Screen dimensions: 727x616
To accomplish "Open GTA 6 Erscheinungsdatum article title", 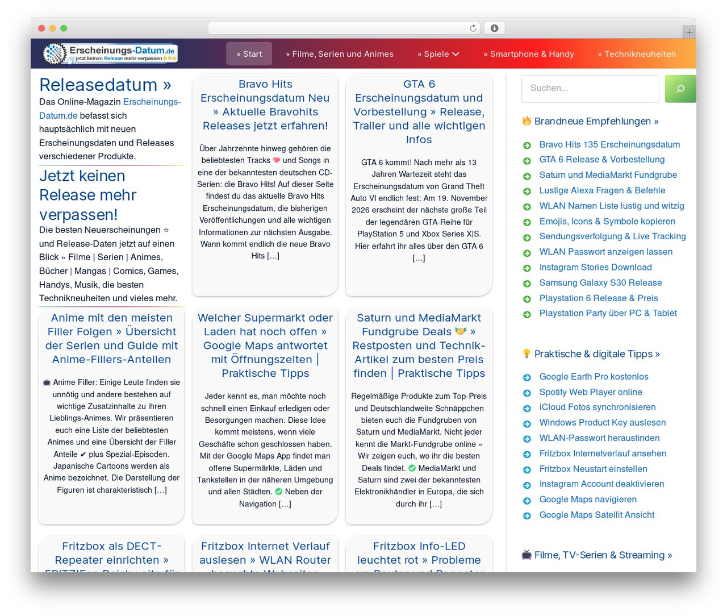I will [x=419, y=112].
